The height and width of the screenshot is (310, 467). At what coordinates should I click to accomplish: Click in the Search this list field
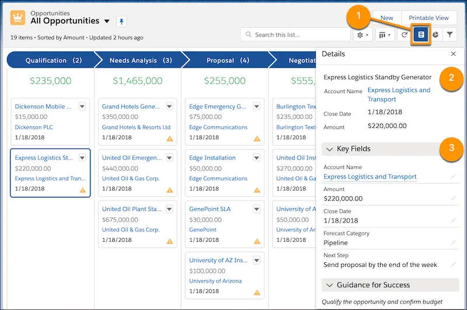point(295,35)
